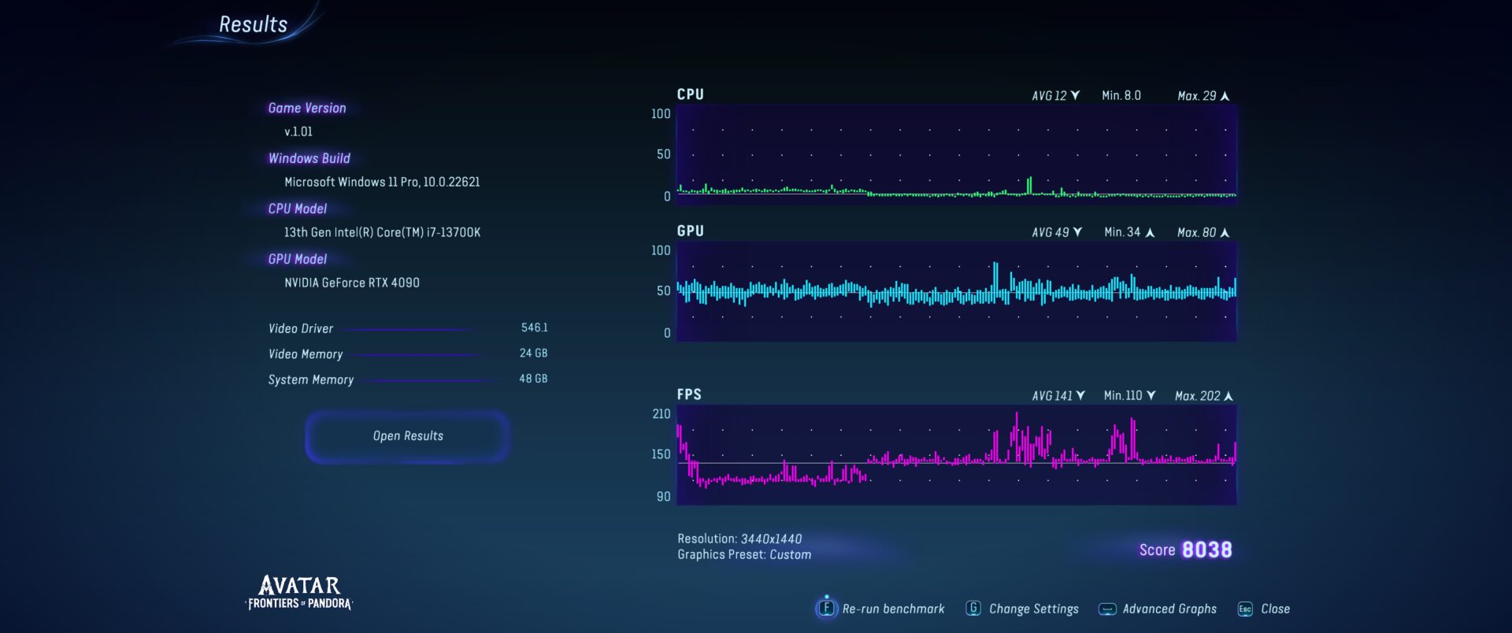Click the Results heading
This screenshot has height=633, width=1512.
click(x=253, y=24)
